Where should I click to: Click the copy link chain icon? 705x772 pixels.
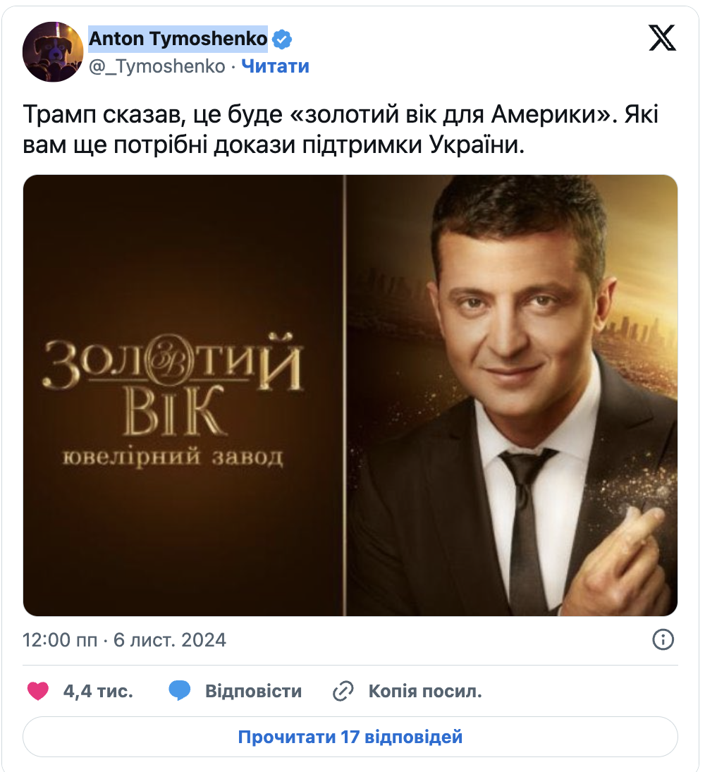pyautogui.click(x=343, y=691)
